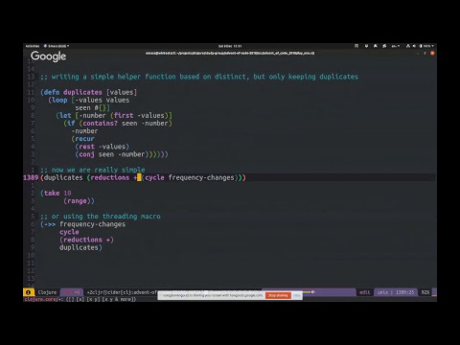The width and height of the screenshot is (460, 345).
Task: Click the cljr cider minor modes in mode line
Action: tap(122, 292)
